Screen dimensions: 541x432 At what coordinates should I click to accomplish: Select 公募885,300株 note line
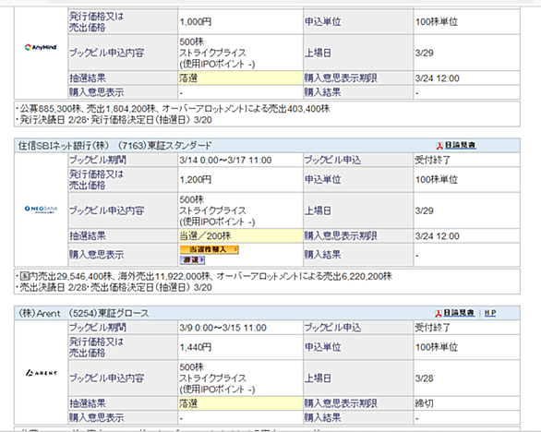point(173,109)
